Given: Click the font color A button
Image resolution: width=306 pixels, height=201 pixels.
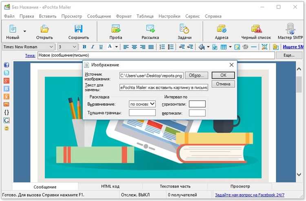Looking at the screenshot, I should coord(109,47).
